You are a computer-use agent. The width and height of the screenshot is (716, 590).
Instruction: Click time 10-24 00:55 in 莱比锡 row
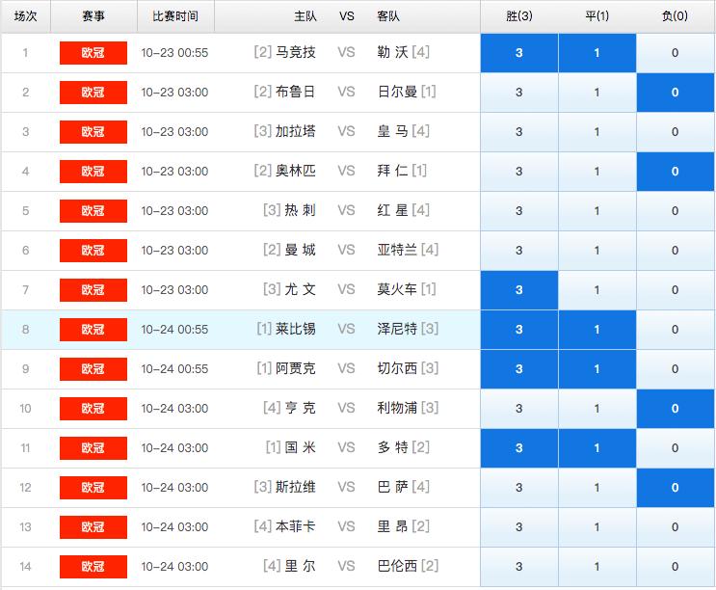pyautogui.click(x=174, y=330)
